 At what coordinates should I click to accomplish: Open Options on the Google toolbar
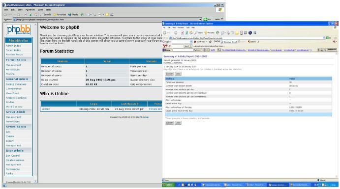point(252,42)
